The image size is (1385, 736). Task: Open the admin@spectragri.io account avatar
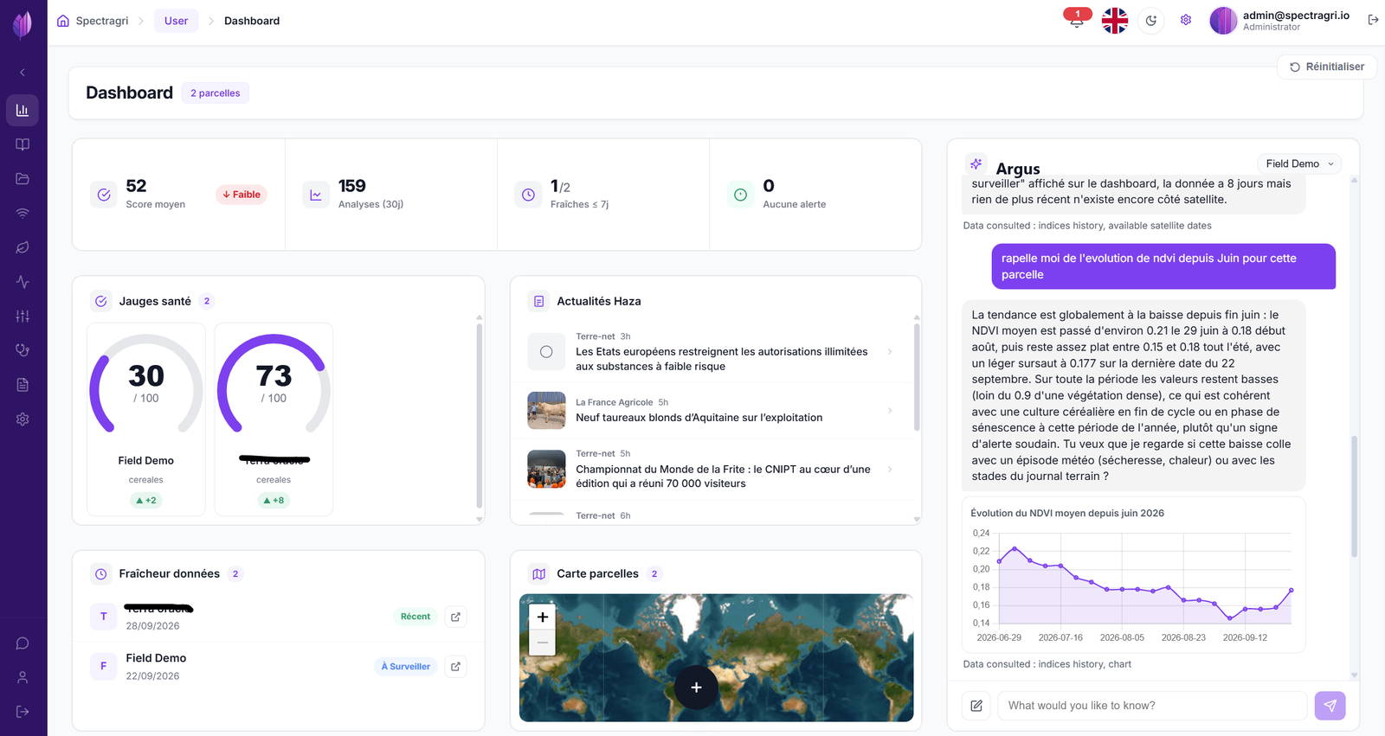[1223, 20]
